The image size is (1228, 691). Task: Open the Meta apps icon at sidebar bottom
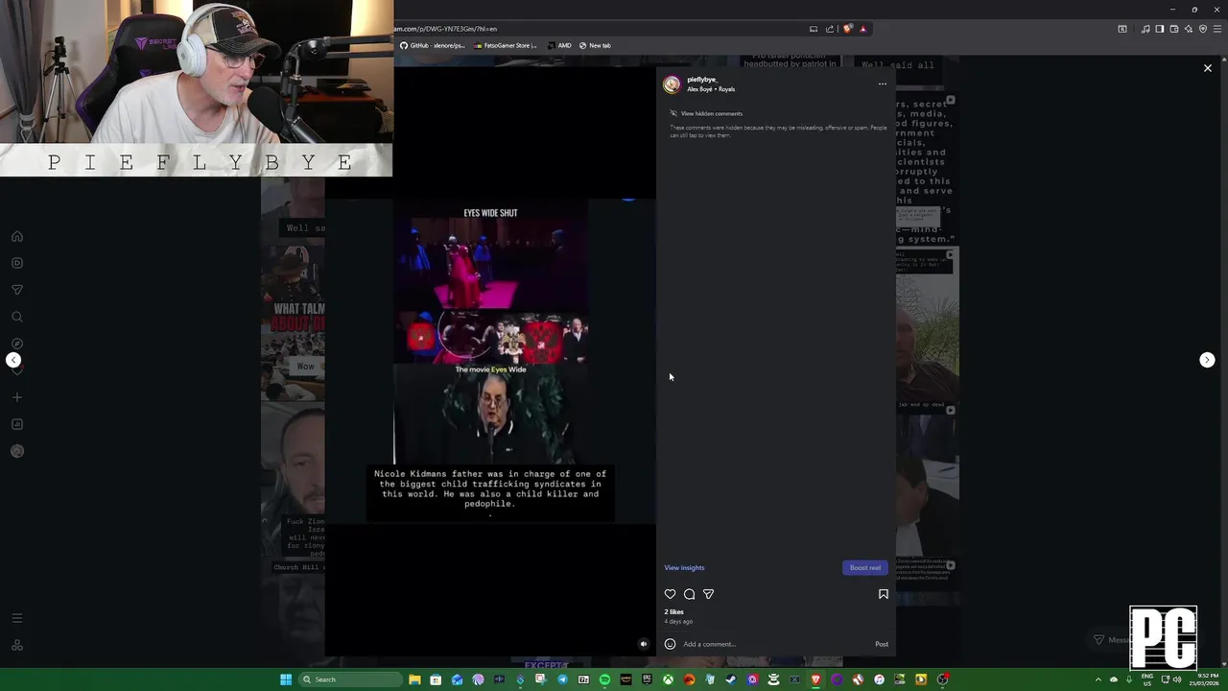tap(17, 645)
